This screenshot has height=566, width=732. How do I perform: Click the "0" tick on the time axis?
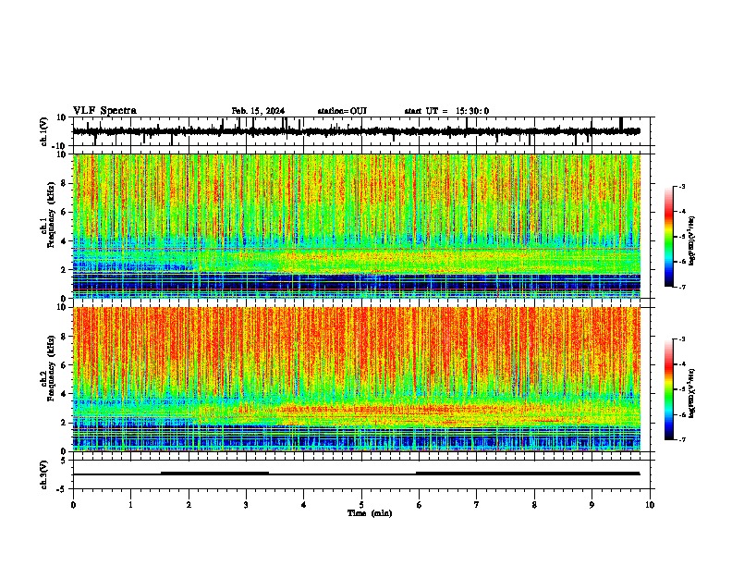click(73, 505)
